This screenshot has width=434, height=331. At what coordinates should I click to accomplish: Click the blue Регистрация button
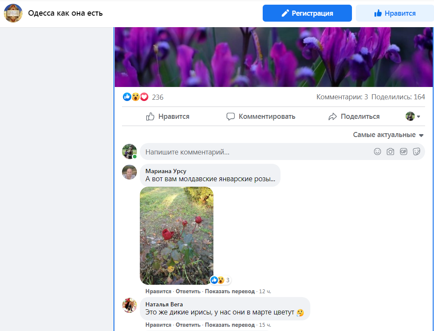[307, 13]
